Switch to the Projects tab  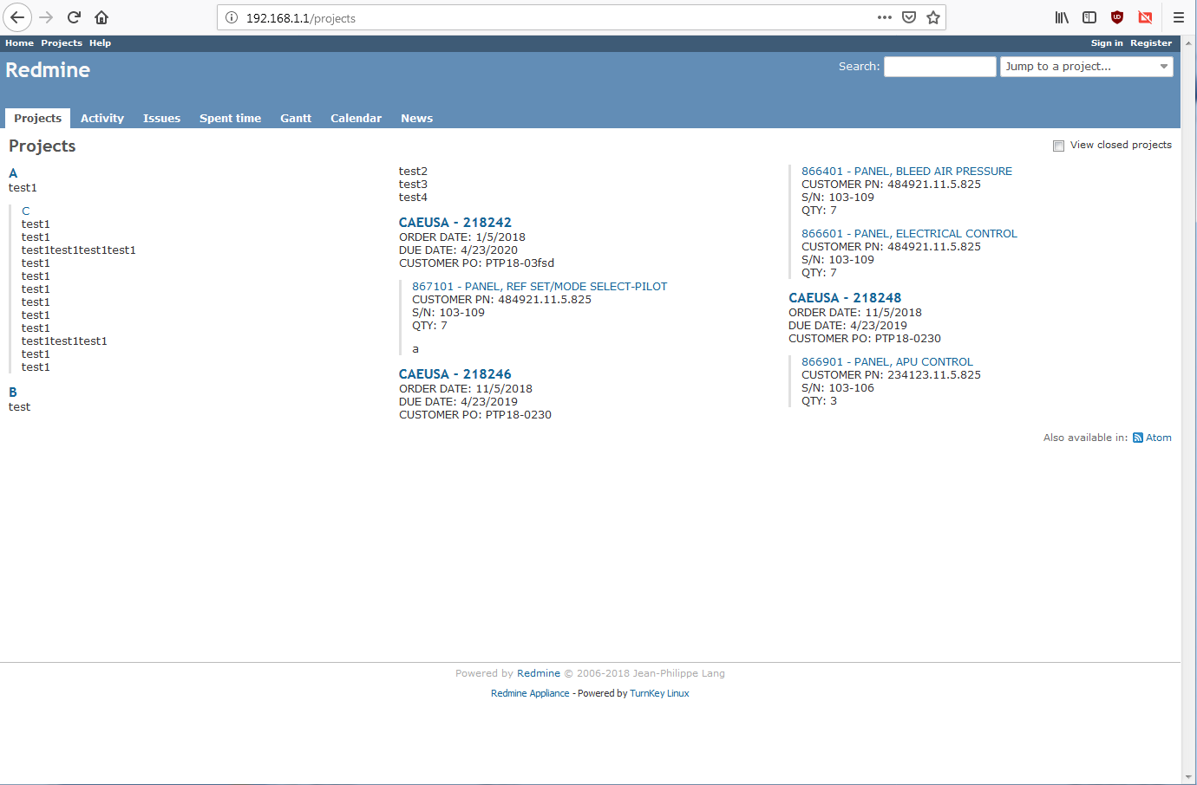(38, 118)
